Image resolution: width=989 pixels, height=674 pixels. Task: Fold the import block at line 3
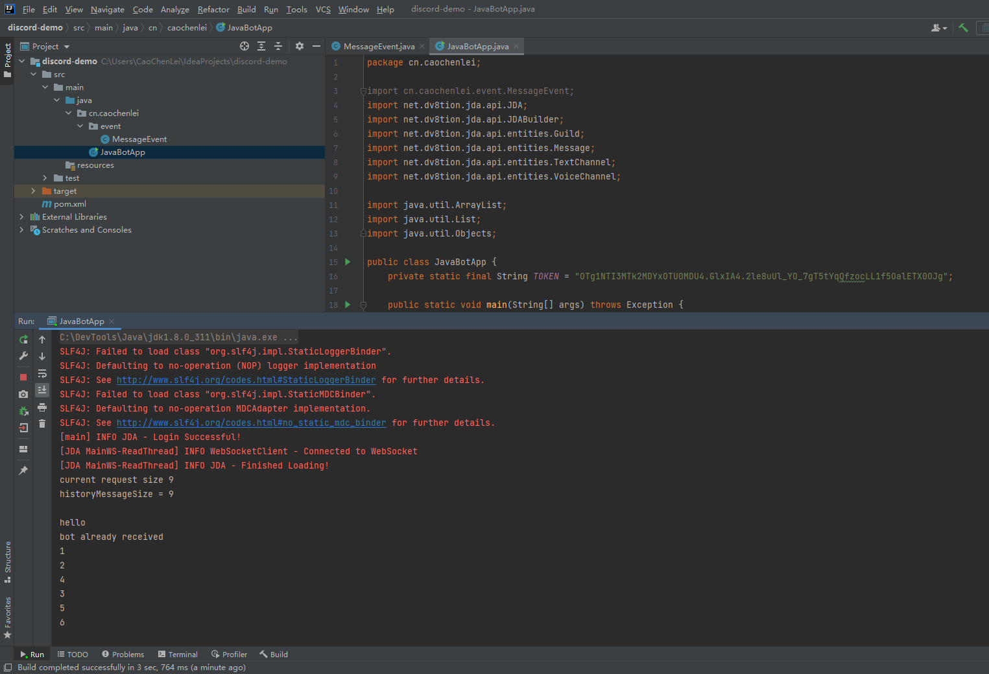(x=363, y=91)
